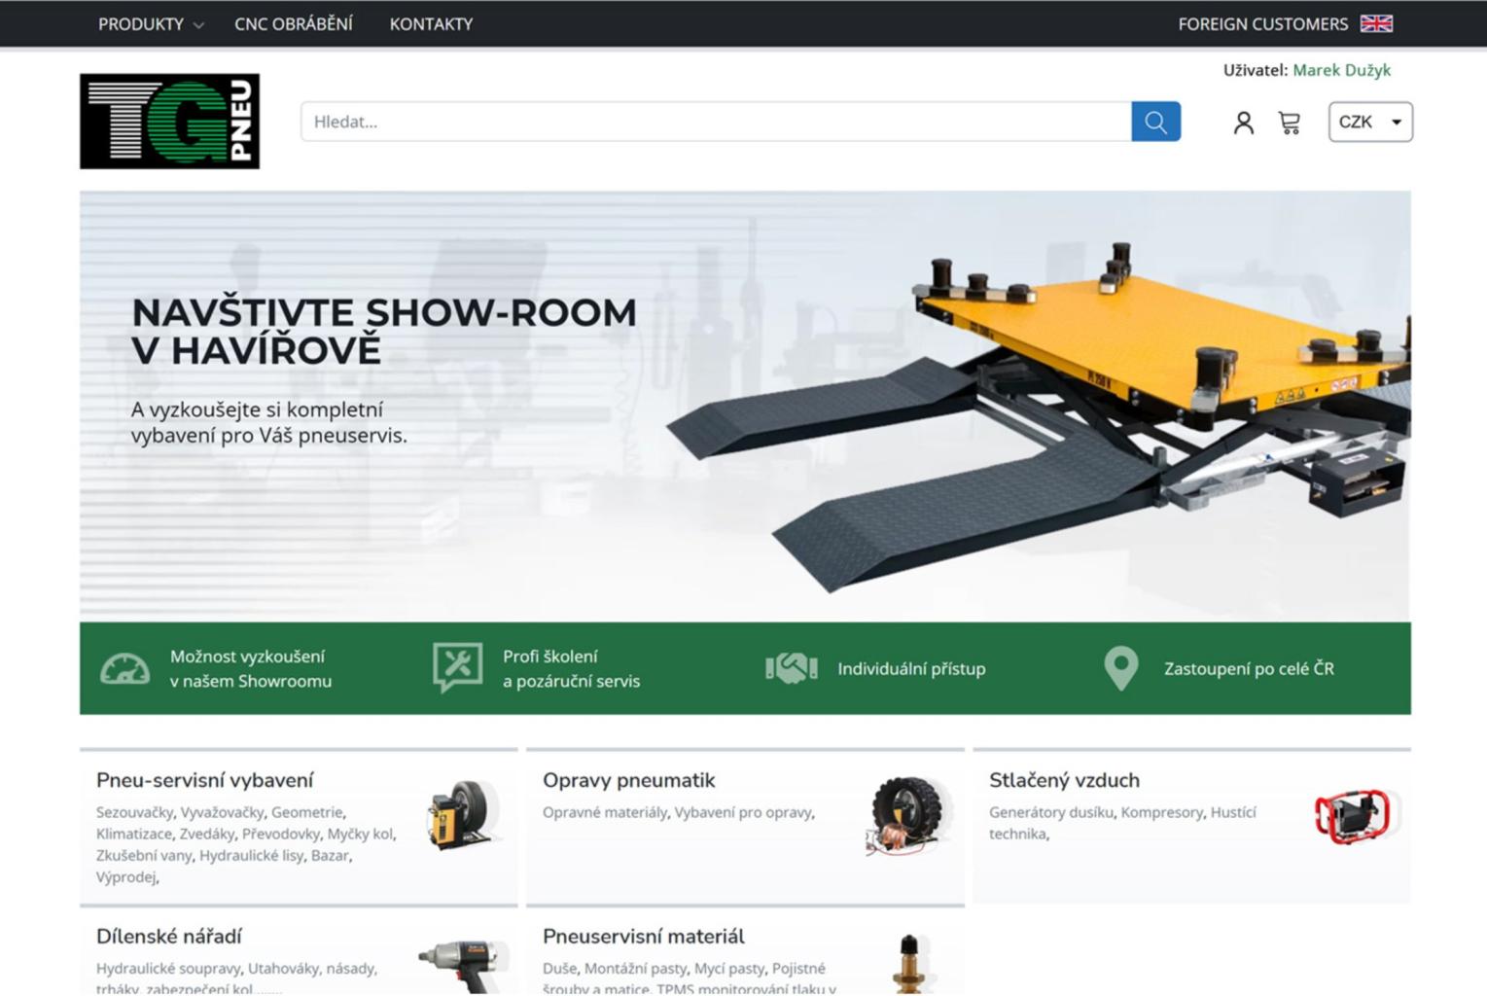Click the UK flag icon

tap(1376, 24)
